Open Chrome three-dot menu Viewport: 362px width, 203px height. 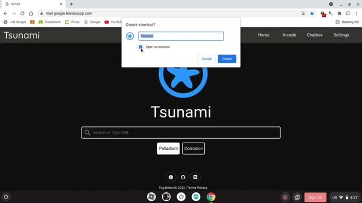(357, 14)
